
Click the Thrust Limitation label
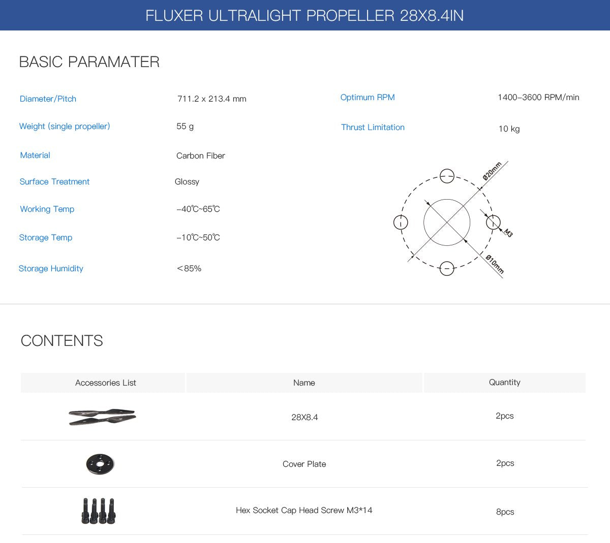(373, 127)
